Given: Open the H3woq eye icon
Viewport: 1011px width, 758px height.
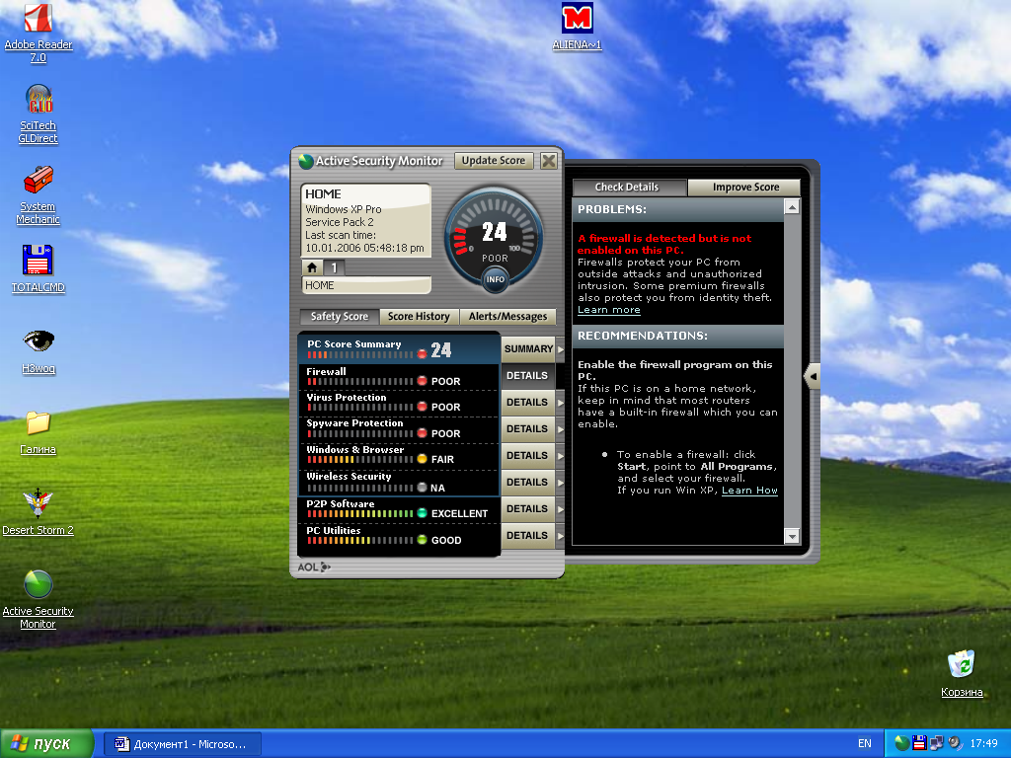Looking at the screenshot, I should (39, 350).
